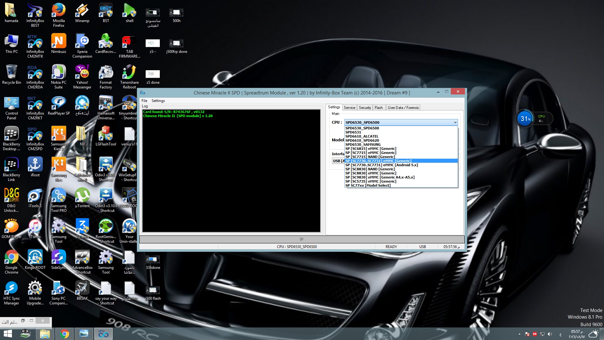This screenshot has height=340, width=604.
Task: Launch Yahoo! Messenger from the desktop
Action: [x=82, y=76]
